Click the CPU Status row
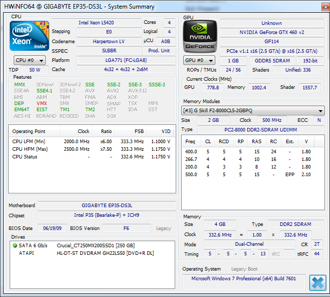Image resolution: width=330 pixels, height=297 pixels. [92, 156]
